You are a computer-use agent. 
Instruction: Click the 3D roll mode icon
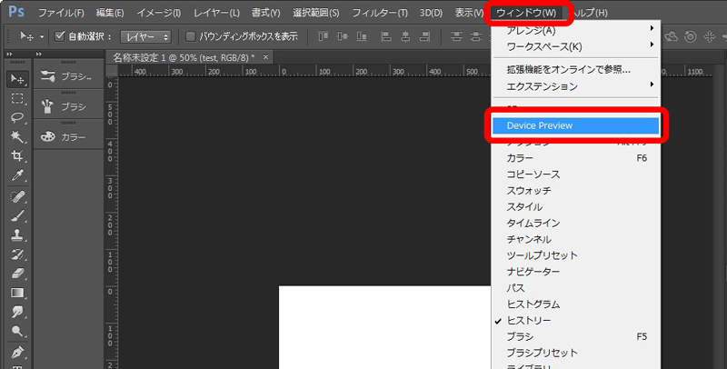tap(691, 36)
